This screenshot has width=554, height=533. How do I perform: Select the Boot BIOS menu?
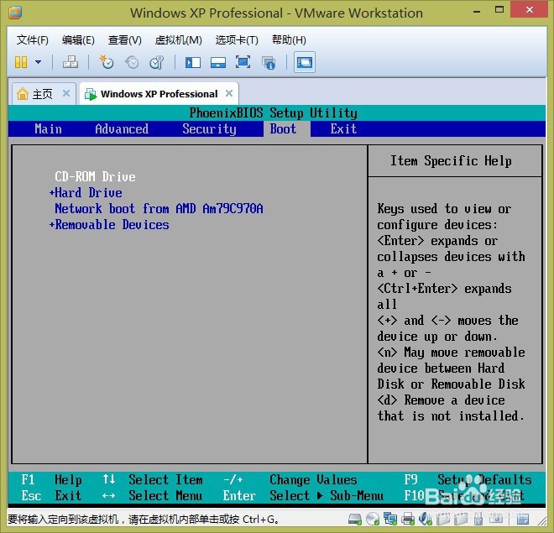pos(284,129)
